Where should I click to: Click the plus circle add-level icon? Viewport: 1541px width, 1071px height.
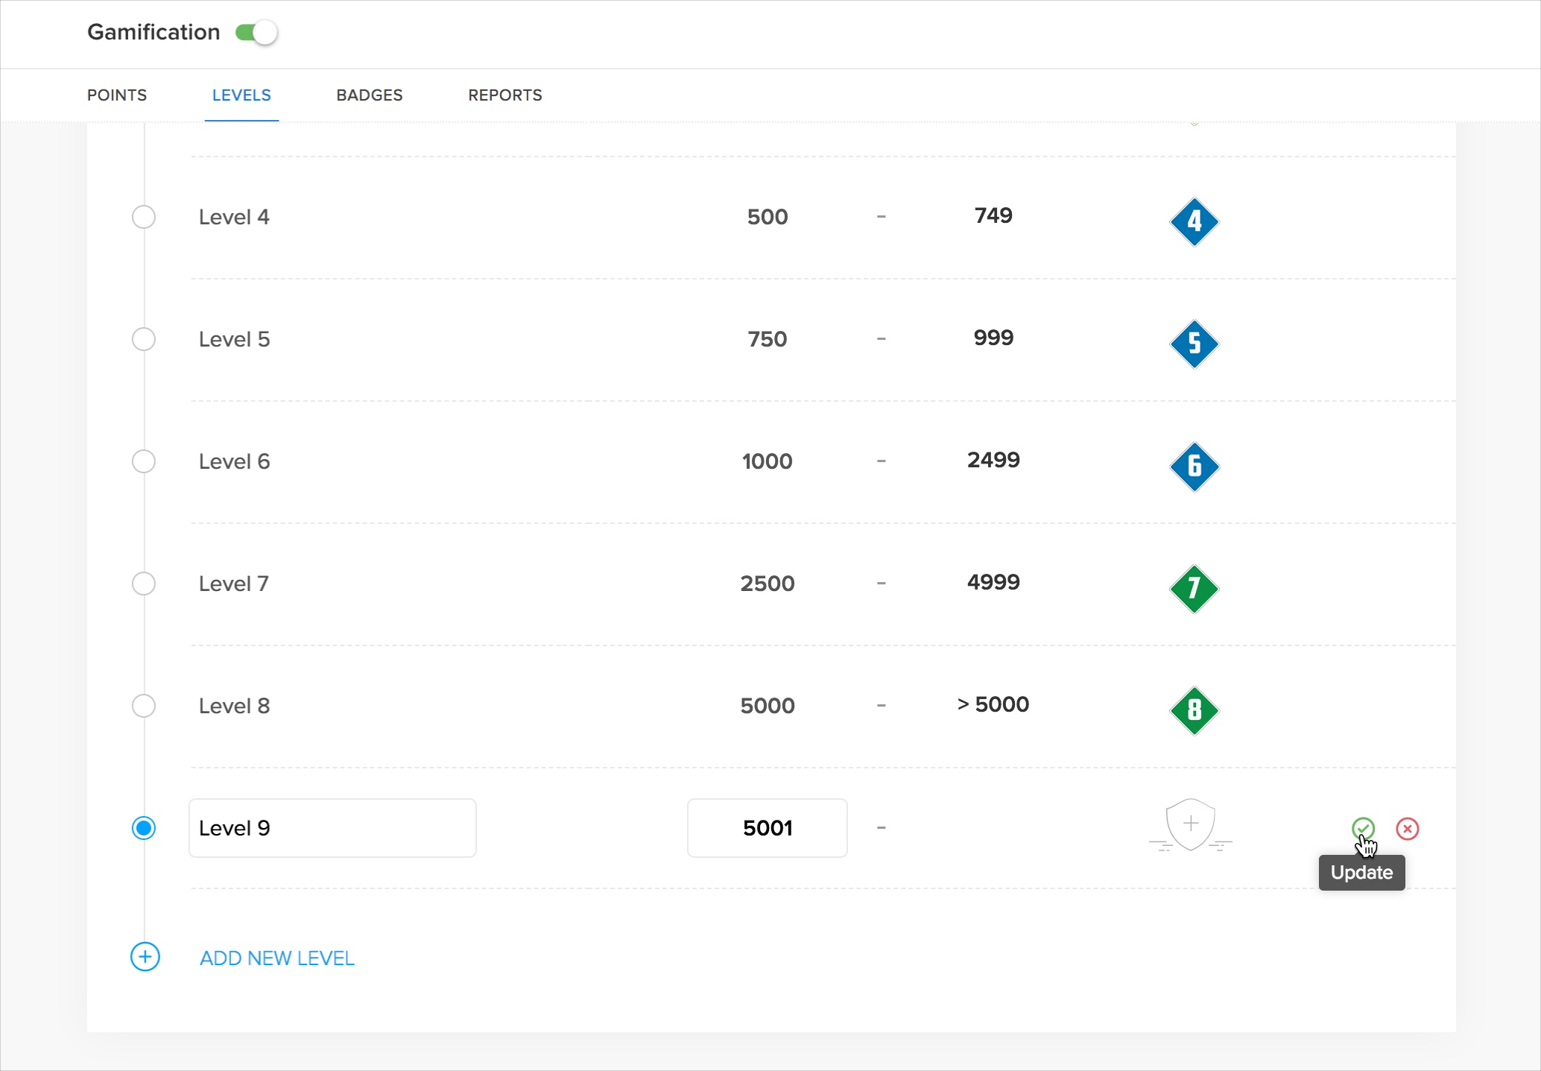point(145,956)
